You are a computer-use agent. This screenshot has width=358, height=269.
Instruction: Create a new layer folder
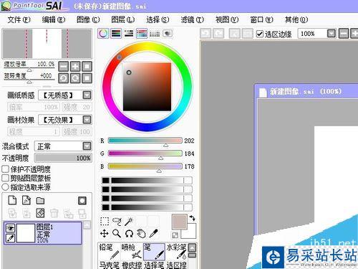tap(40, 201)
